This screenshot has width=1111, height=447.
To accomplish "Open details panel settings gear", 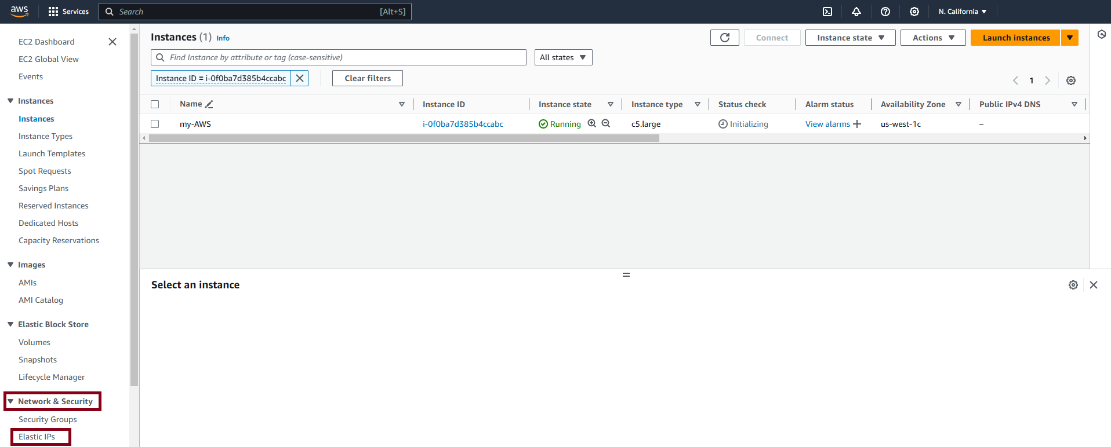I will coord(1073,285).
